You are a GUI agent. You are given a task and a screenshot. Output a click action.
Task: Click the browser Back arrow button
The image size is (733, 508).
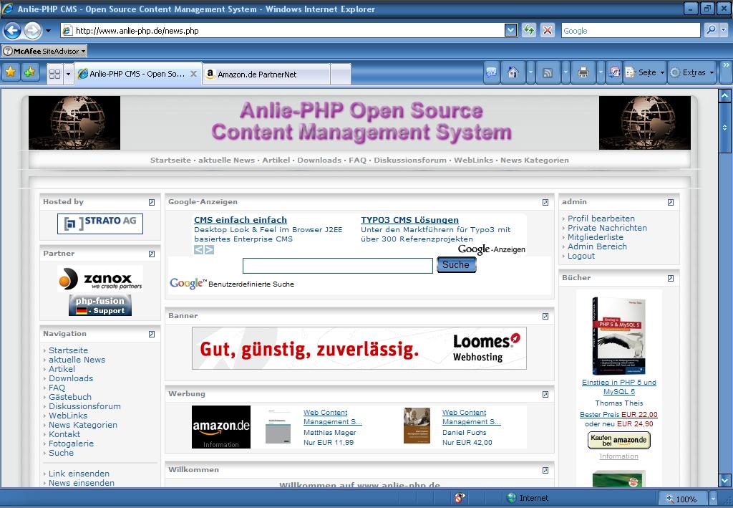pyautogui.click(x=12, y=31)
